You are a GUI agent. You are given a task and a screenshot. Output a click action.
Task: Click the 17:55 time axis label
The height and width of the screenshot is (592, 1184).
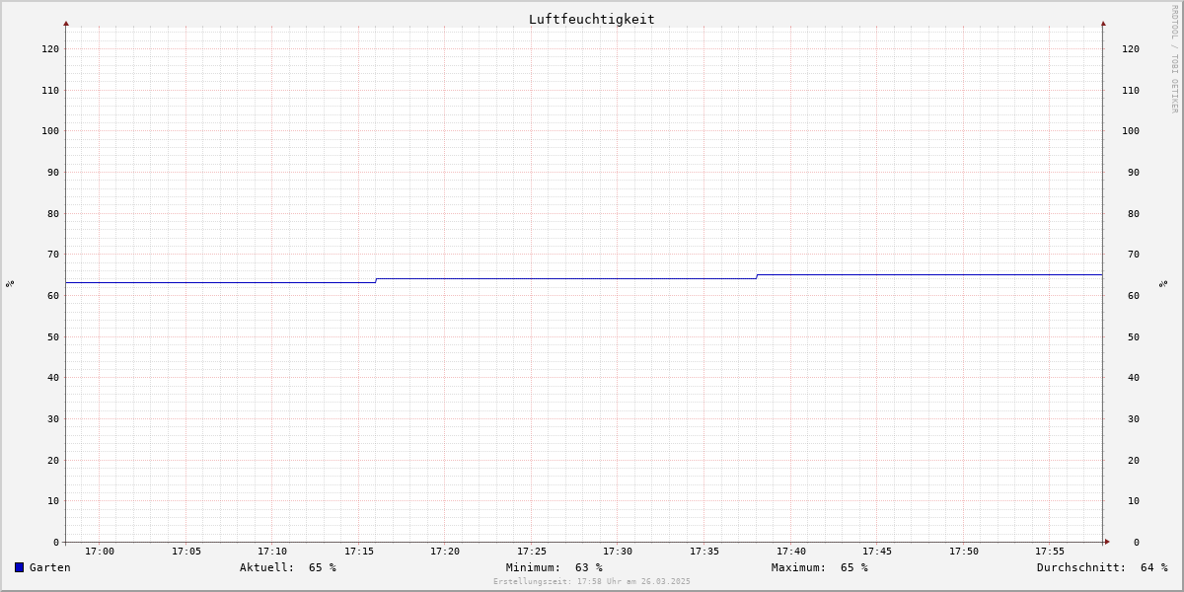(1050, 552)
